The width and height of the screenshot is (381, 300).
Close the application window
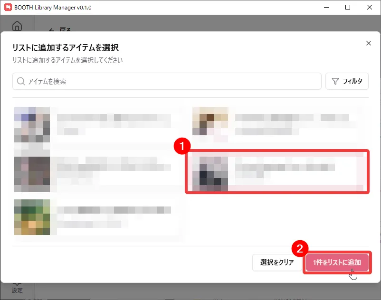[370, 7]
